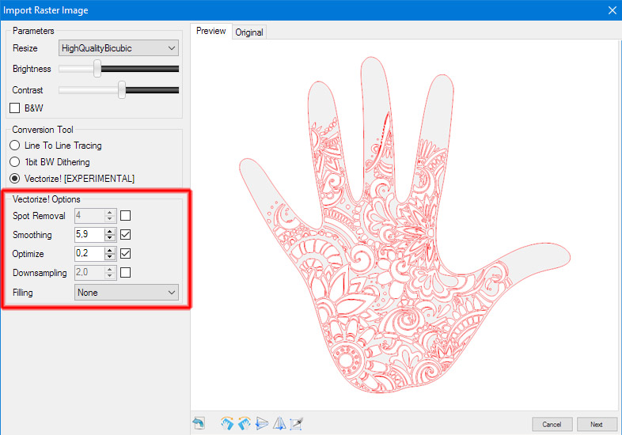Switch to the Preview tab
This screenshot has height=435, width=622.
tap(210, 31)
